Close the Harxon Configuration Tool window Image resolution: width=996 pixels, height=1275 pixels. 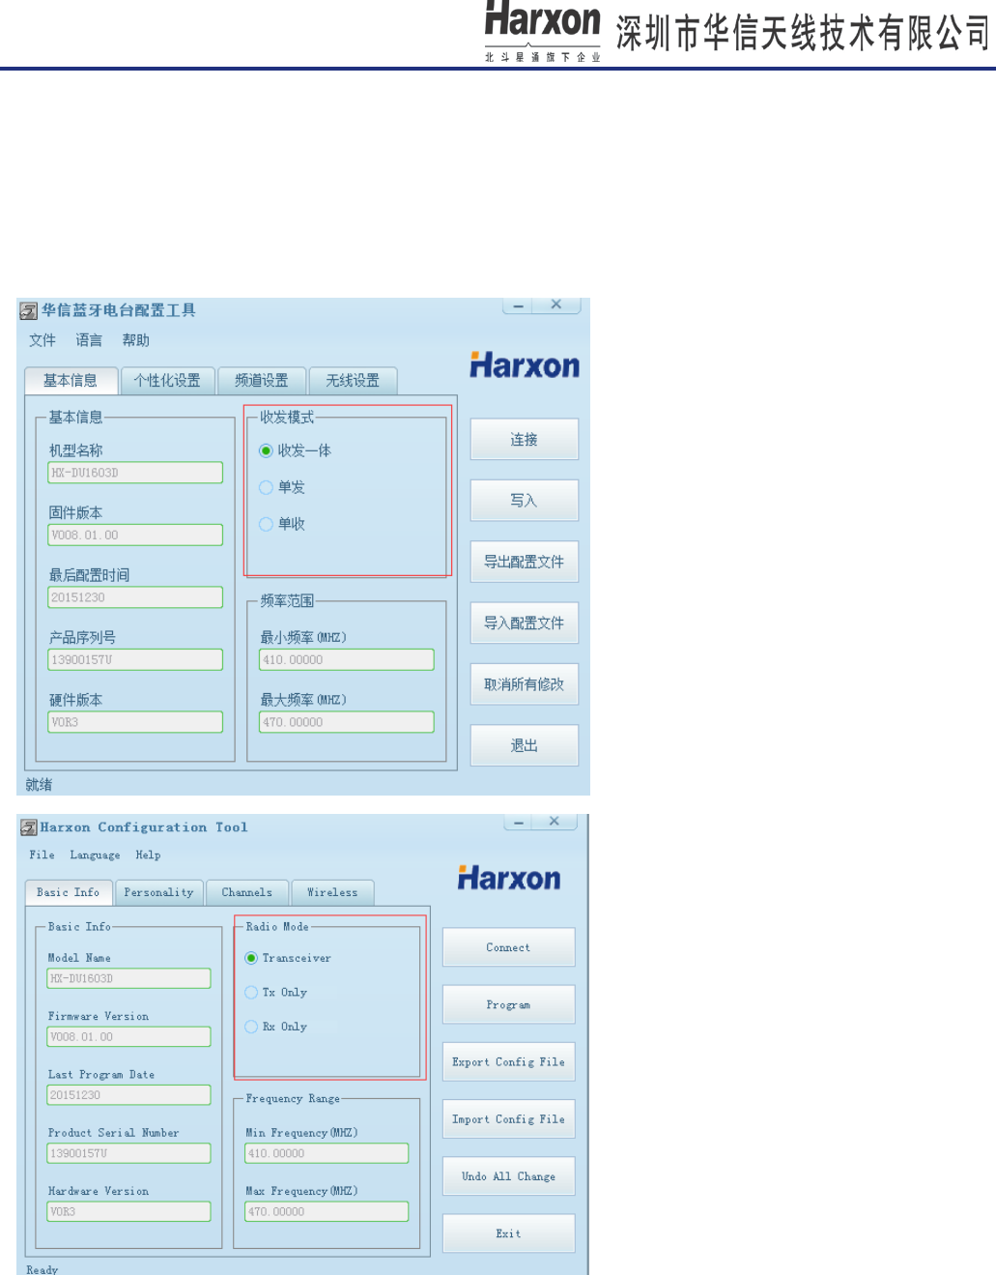click(555, 822)
